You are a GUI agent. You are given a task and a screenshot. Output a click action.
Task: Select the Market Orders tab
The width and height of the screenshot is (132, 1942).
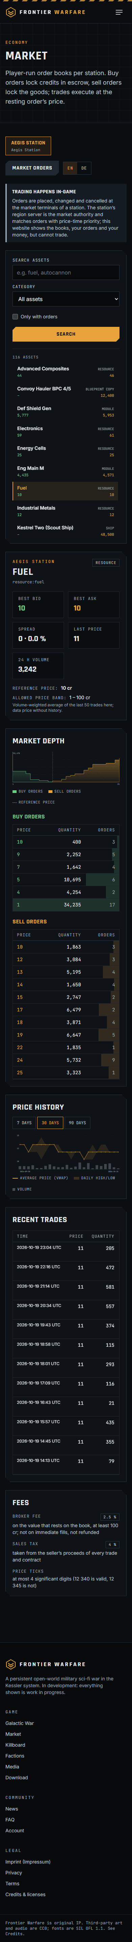(x=32, y=168)
